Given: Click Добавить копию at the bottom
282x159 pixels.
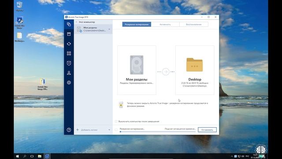Looking at the screenshot, I should point(89,130).
